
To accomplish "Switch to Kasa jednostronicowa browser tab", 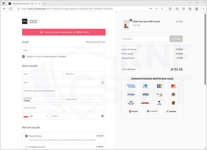I will pos(23,4).
